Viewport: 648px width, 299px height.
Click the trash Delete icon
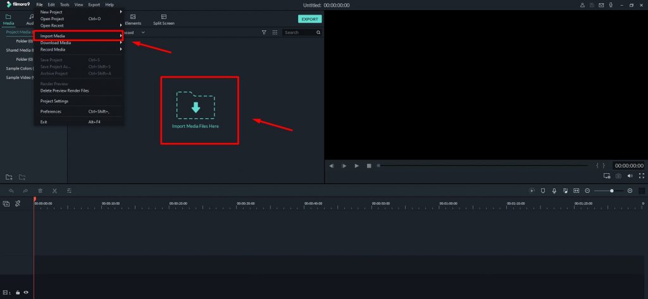point(40,191)
